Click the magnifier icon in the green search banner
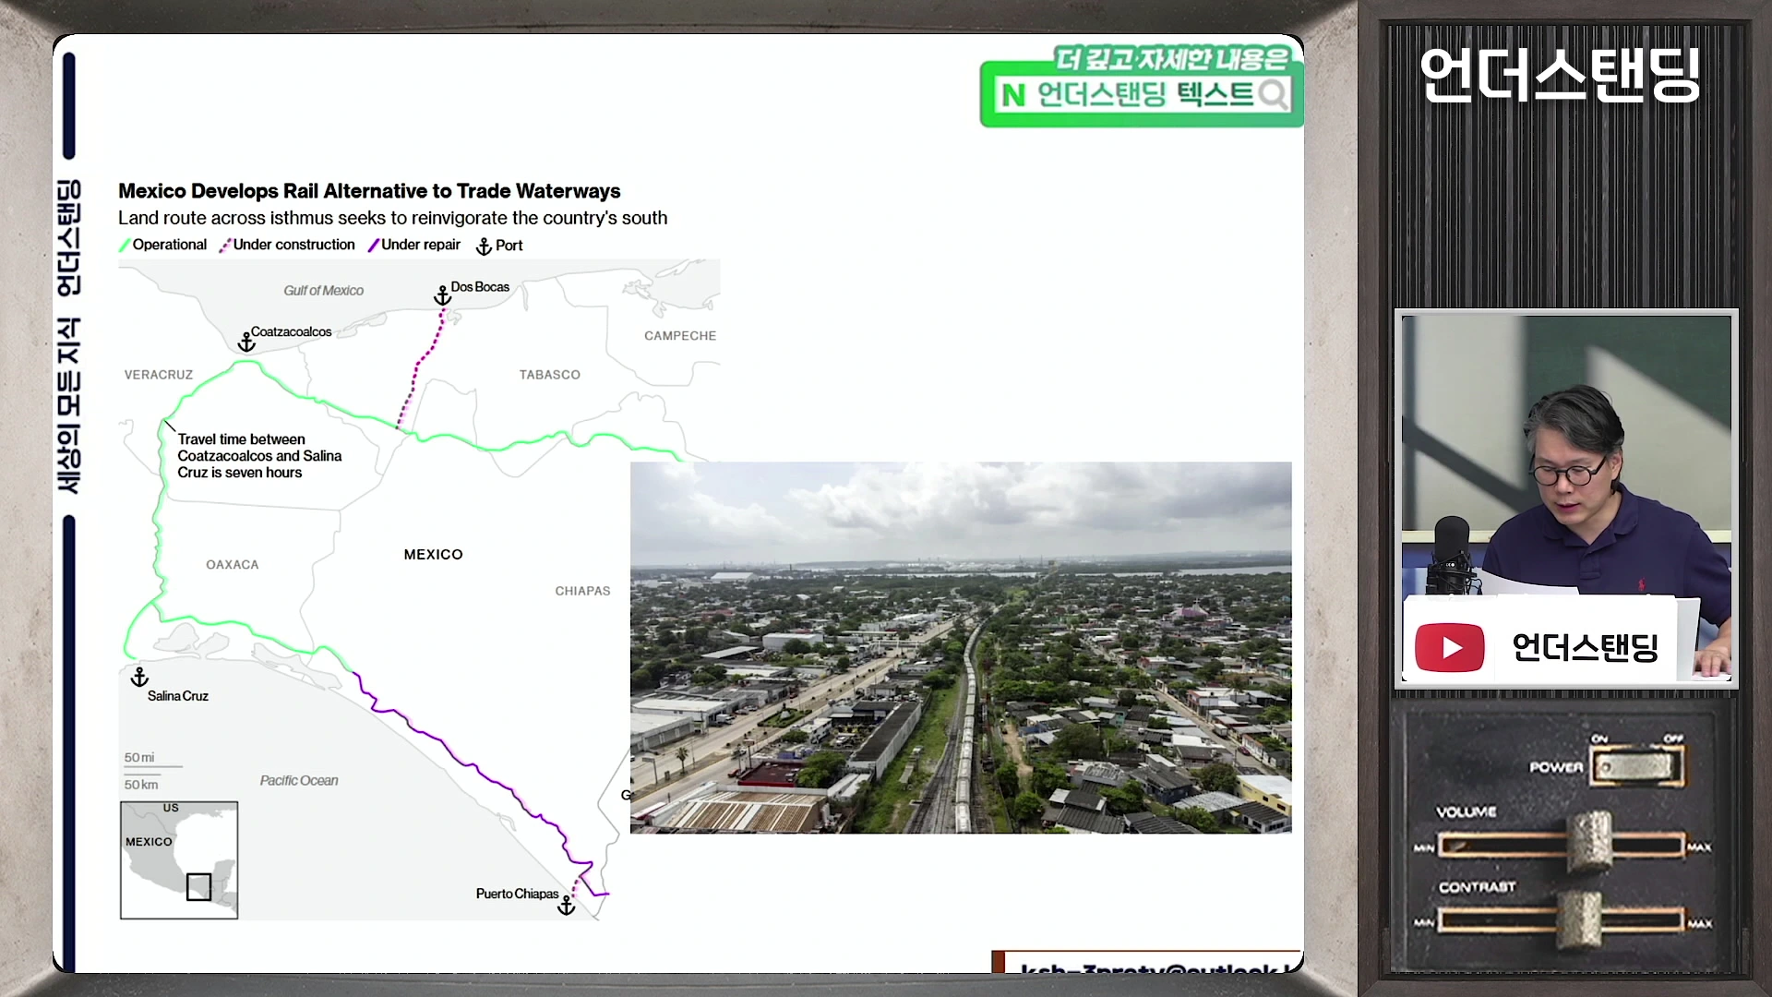Image resolution: width=1772 pixels, height=997 pixels. click(1273, 94)
